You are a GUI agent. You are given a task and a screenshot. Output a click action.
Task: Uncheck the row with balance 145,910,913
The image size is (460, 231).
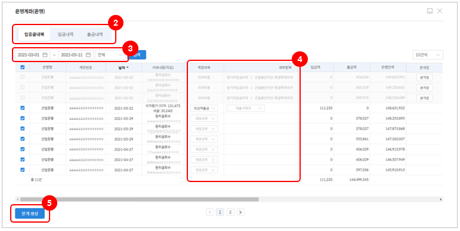coord(23,170)
